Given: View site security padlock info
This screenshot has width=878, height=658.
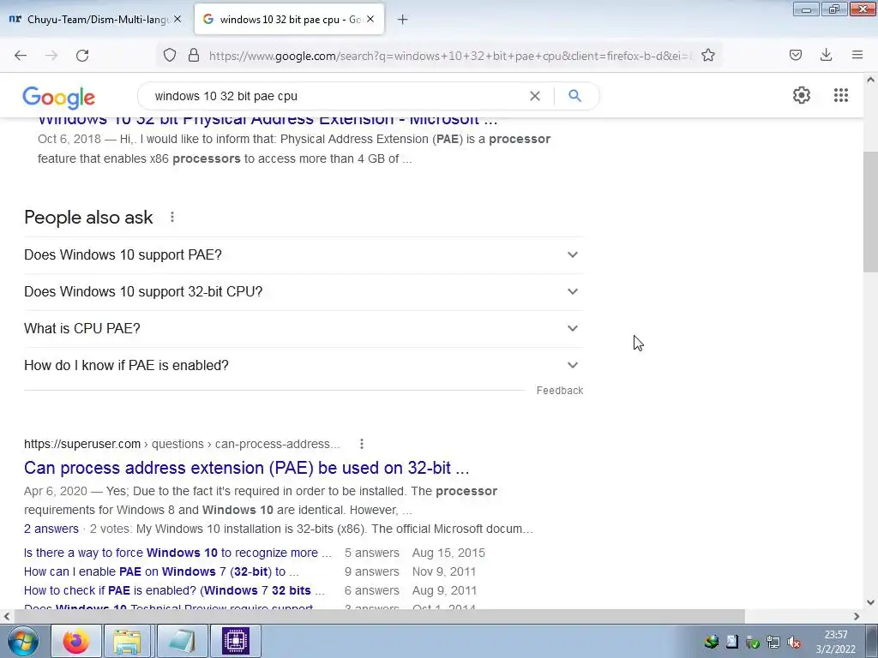Looking at the screenshot, I should [x=194, y=55].
